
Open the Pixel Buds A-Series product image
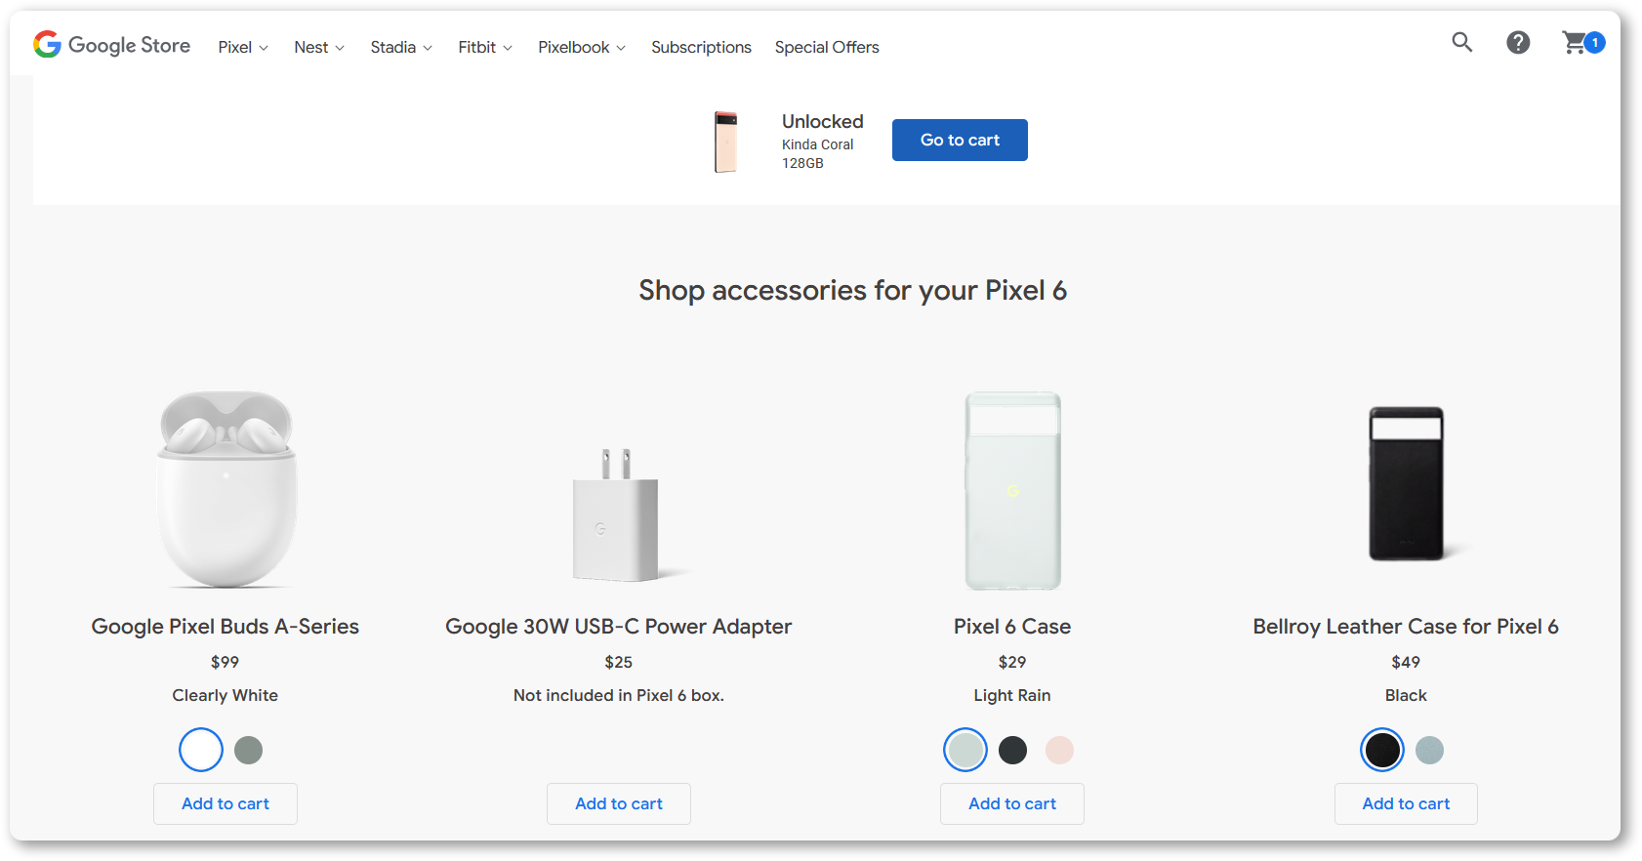tap(226, 489)
